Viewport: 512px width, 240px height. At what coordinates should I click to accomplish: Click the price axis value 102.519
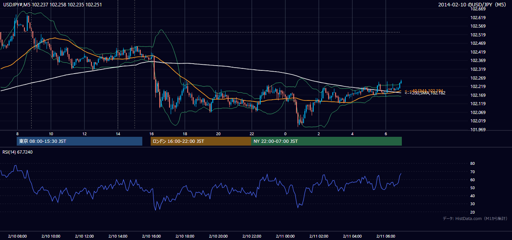coord(478,35)
